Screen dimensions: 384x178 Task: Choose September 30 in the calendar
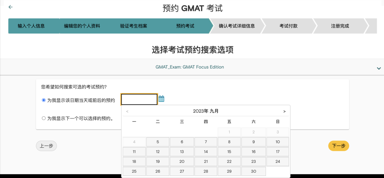254,172
